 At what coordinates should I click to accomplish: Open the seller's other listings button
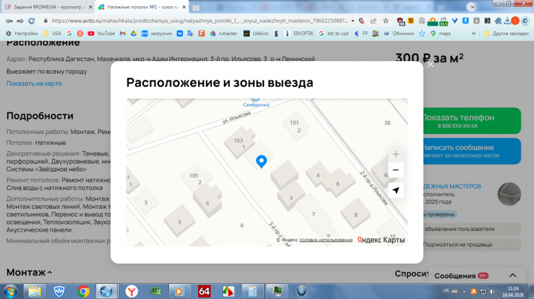coord(471,229)
